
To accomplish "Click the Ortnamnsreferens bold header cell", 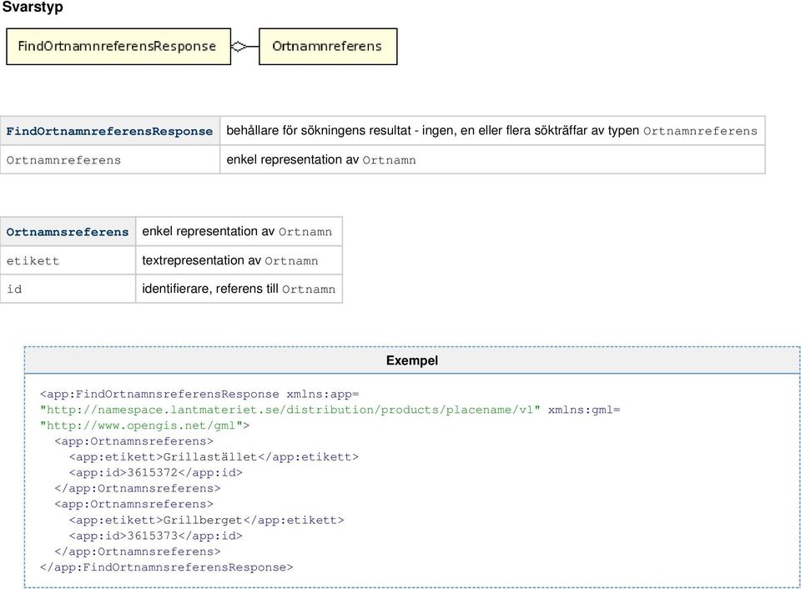I will tap(68, 231).
